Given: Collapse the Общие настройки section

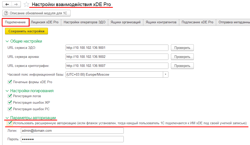Looking at the screenshot, I should (7, 41).
